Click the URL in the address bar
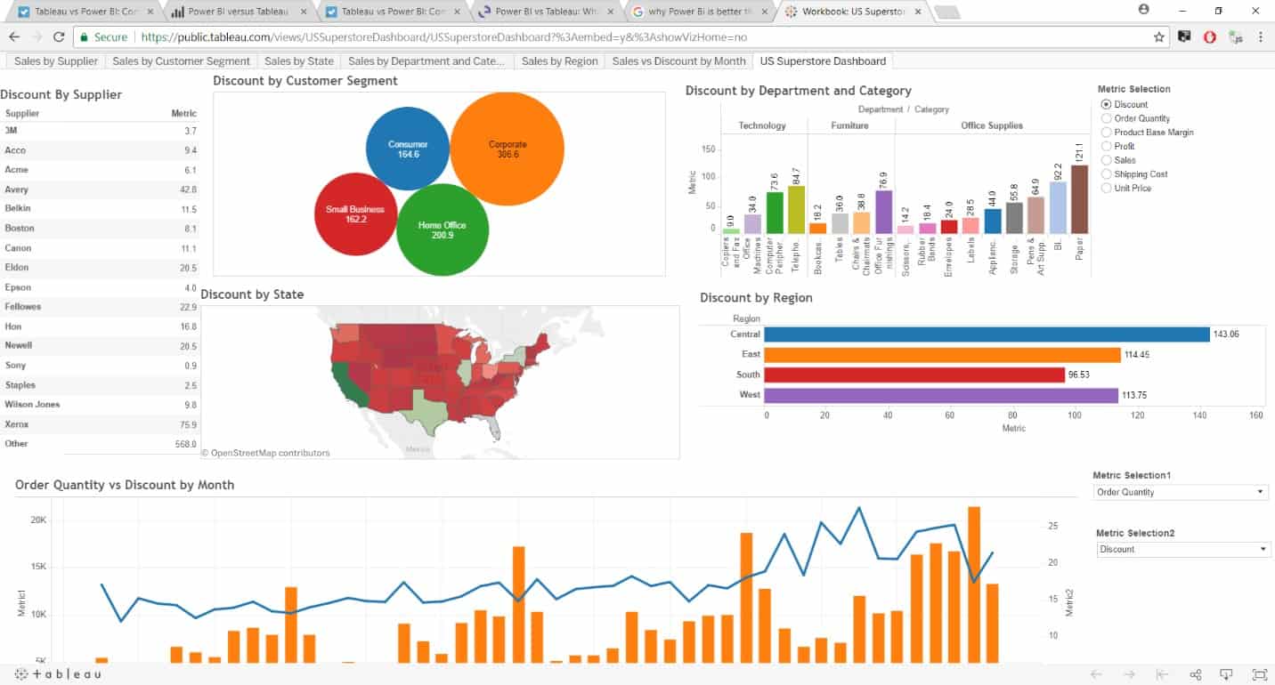Viewport: 1275px width, 685px height. point(443,37)
